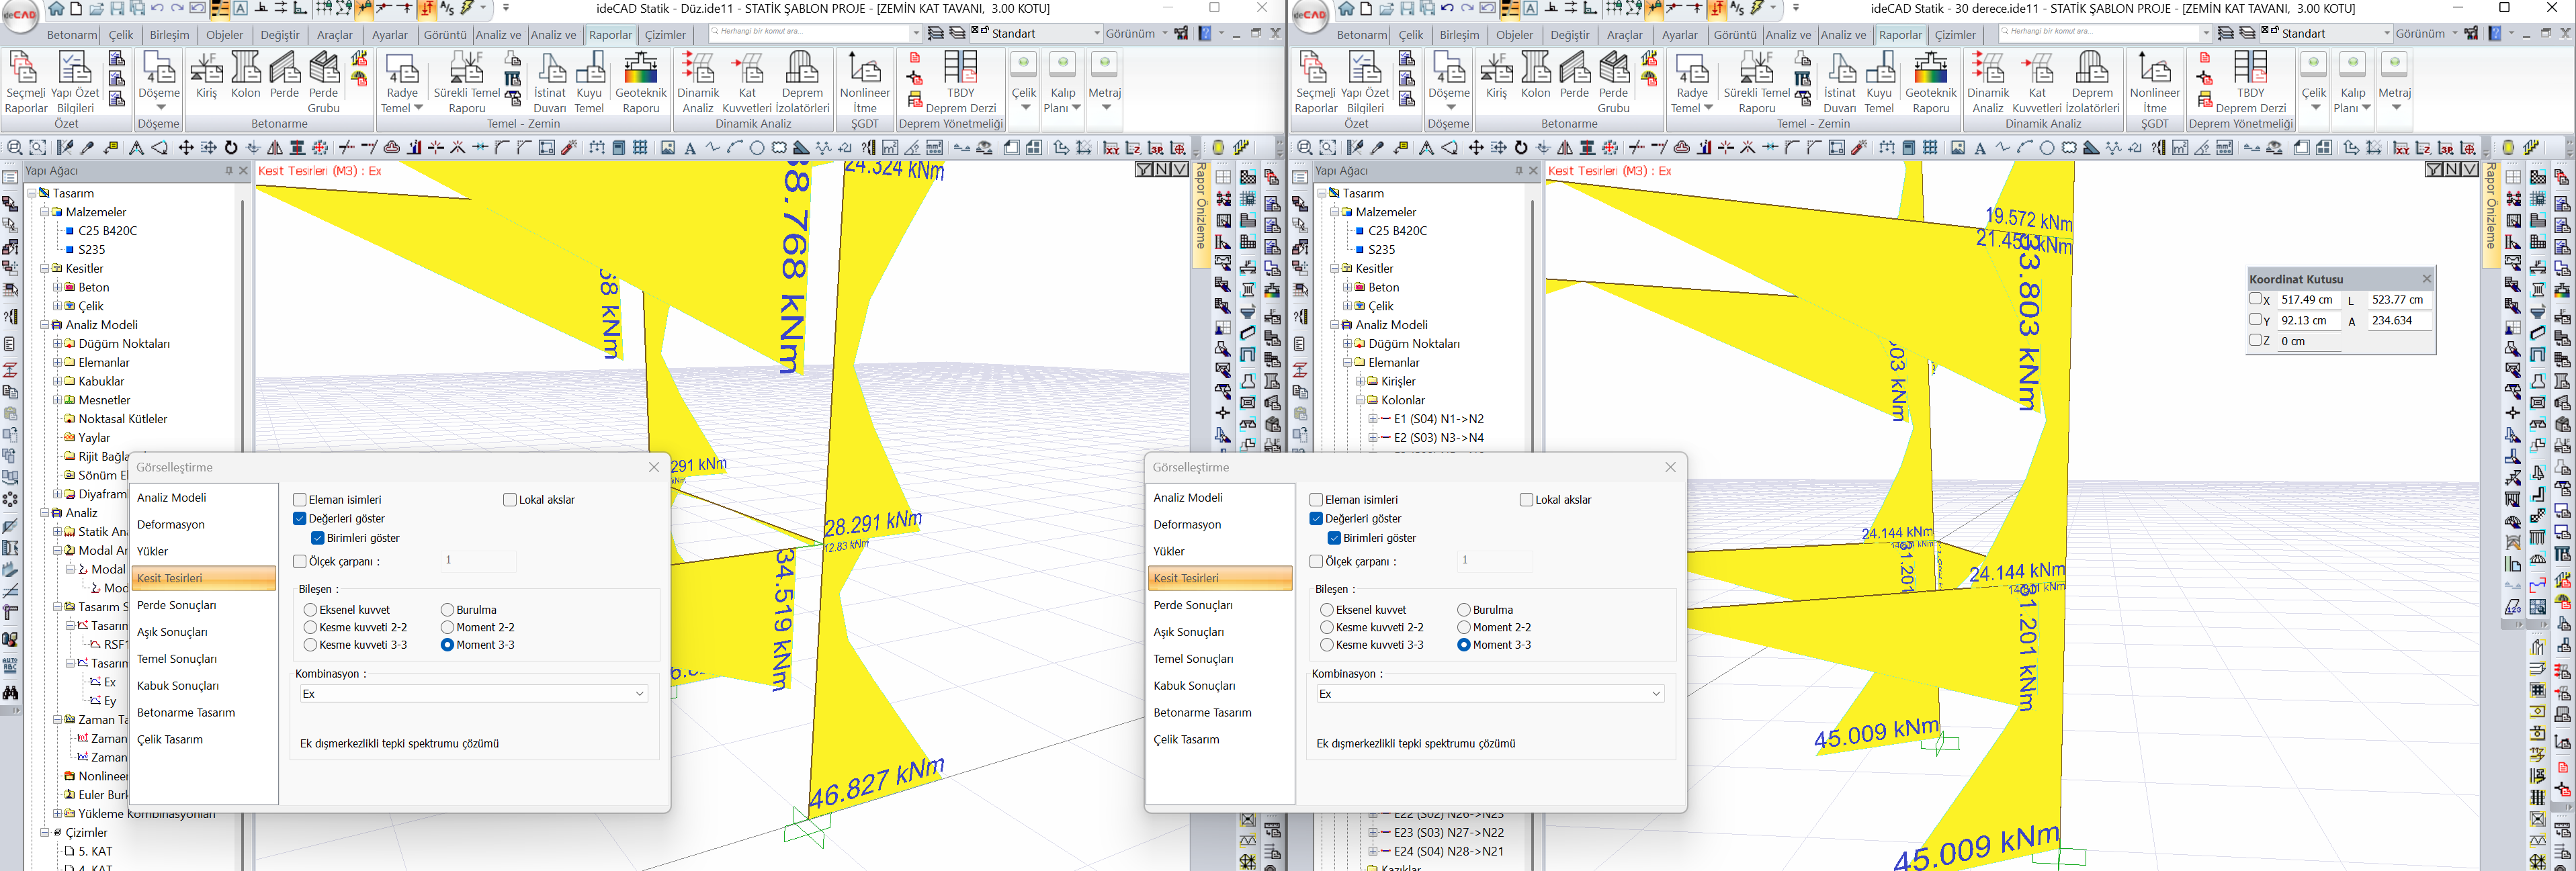Image resolution: width=2576 pixels, height=871 pixels.
Task: Collapse Kolonlar node in 30 derece tree
Action: point(1361,400)
